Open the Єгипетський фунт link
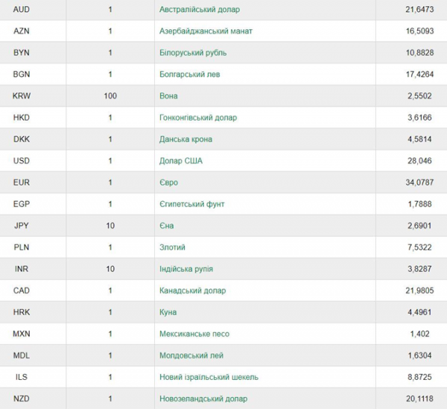The height and width of the screenshot is (409, 447). [192, 204]
